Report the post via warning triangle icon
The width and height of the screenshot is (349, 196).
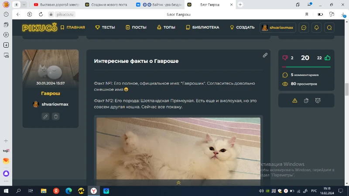click(x=295, y=101)
